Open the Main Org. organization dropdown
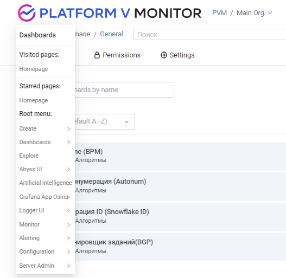Viewport: 286px width, 278px height. click(255, 13)
